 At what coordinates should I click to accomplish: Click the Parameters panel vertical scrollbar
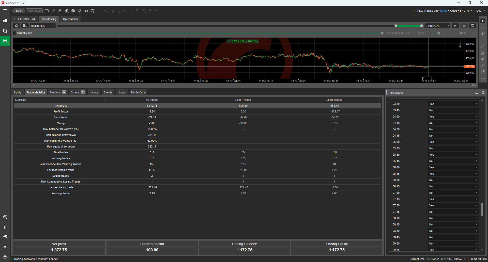click(x=482, y=209)
